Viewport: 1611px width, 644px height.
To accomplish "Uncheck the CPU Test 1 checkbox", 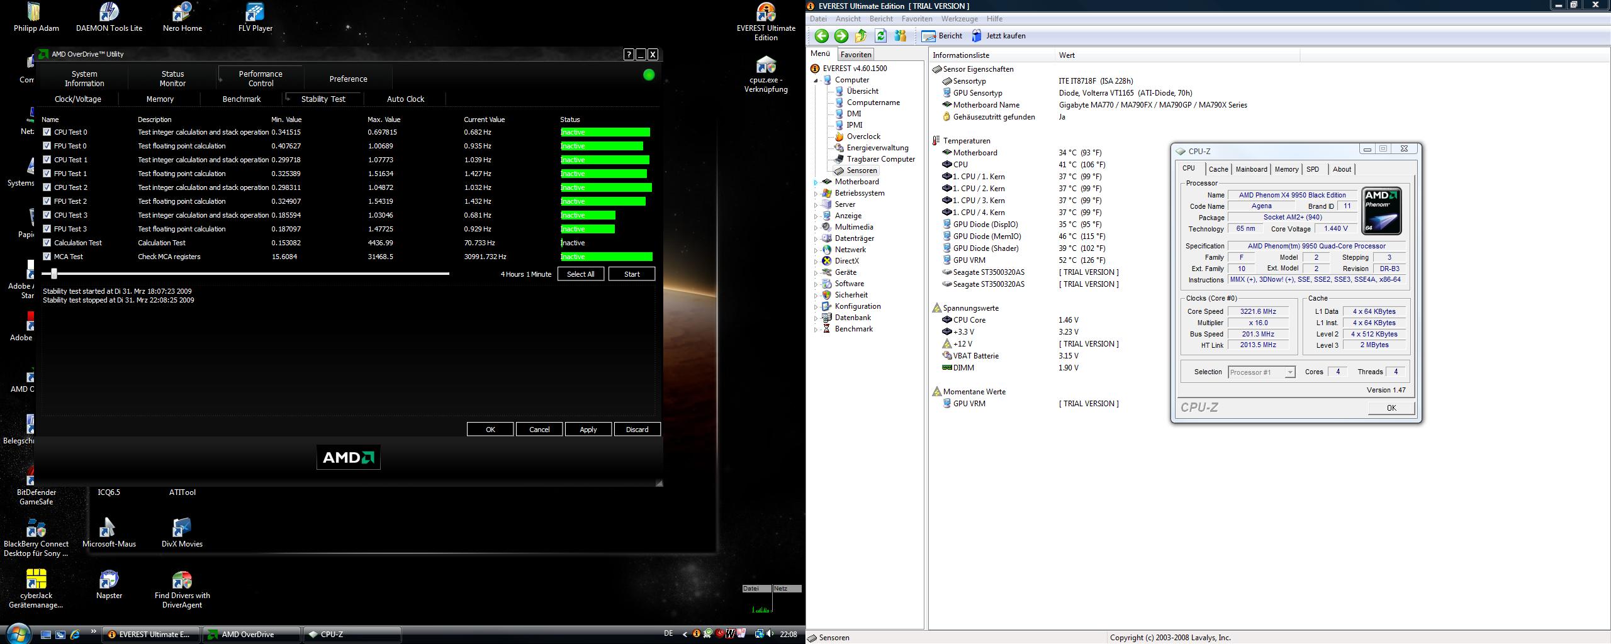I will coord(47,160).
